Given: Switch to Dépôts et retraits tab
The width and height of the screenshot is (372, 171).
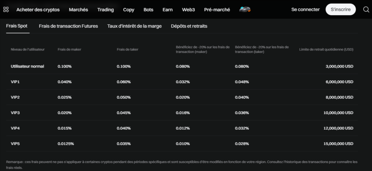Looking at the screenshot, I should 189,26.
